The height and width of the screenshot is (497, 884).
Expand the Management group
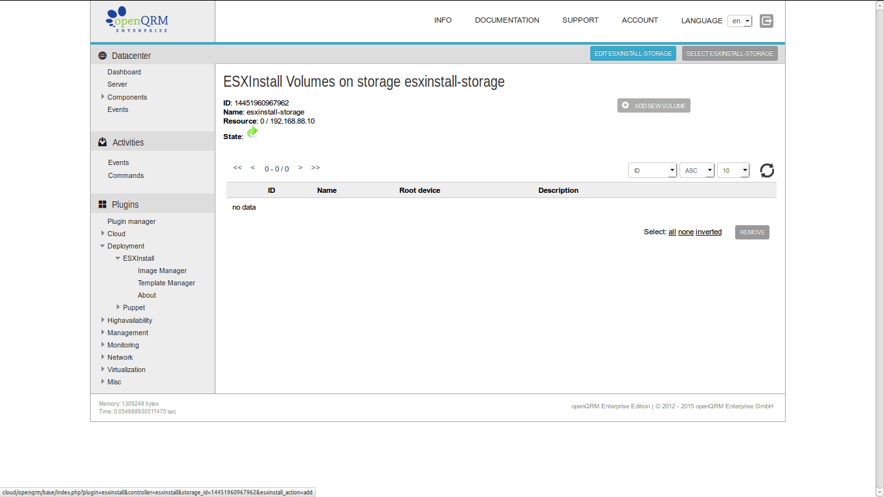[x=103, y=333]
